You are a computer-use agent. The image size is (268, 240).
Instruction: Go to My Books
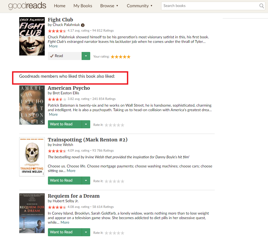[83, 6]
